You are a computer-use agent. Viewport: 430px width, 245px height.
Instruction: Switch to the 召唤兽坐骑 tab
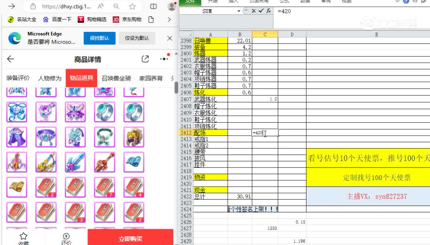click(116, 78)
